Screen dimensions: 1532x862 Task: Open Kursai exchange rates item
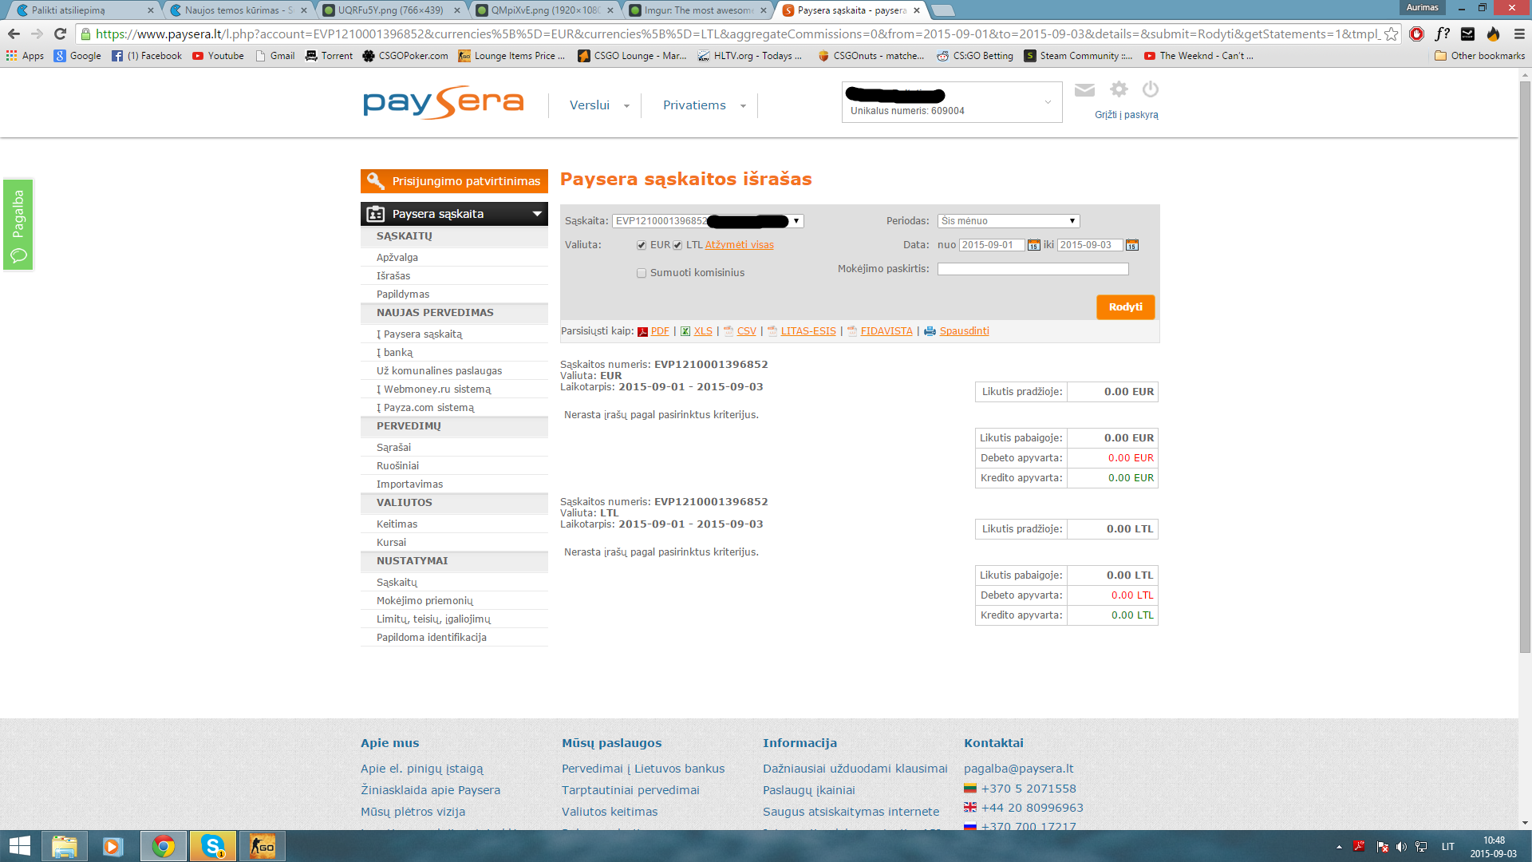coord(391,542)
